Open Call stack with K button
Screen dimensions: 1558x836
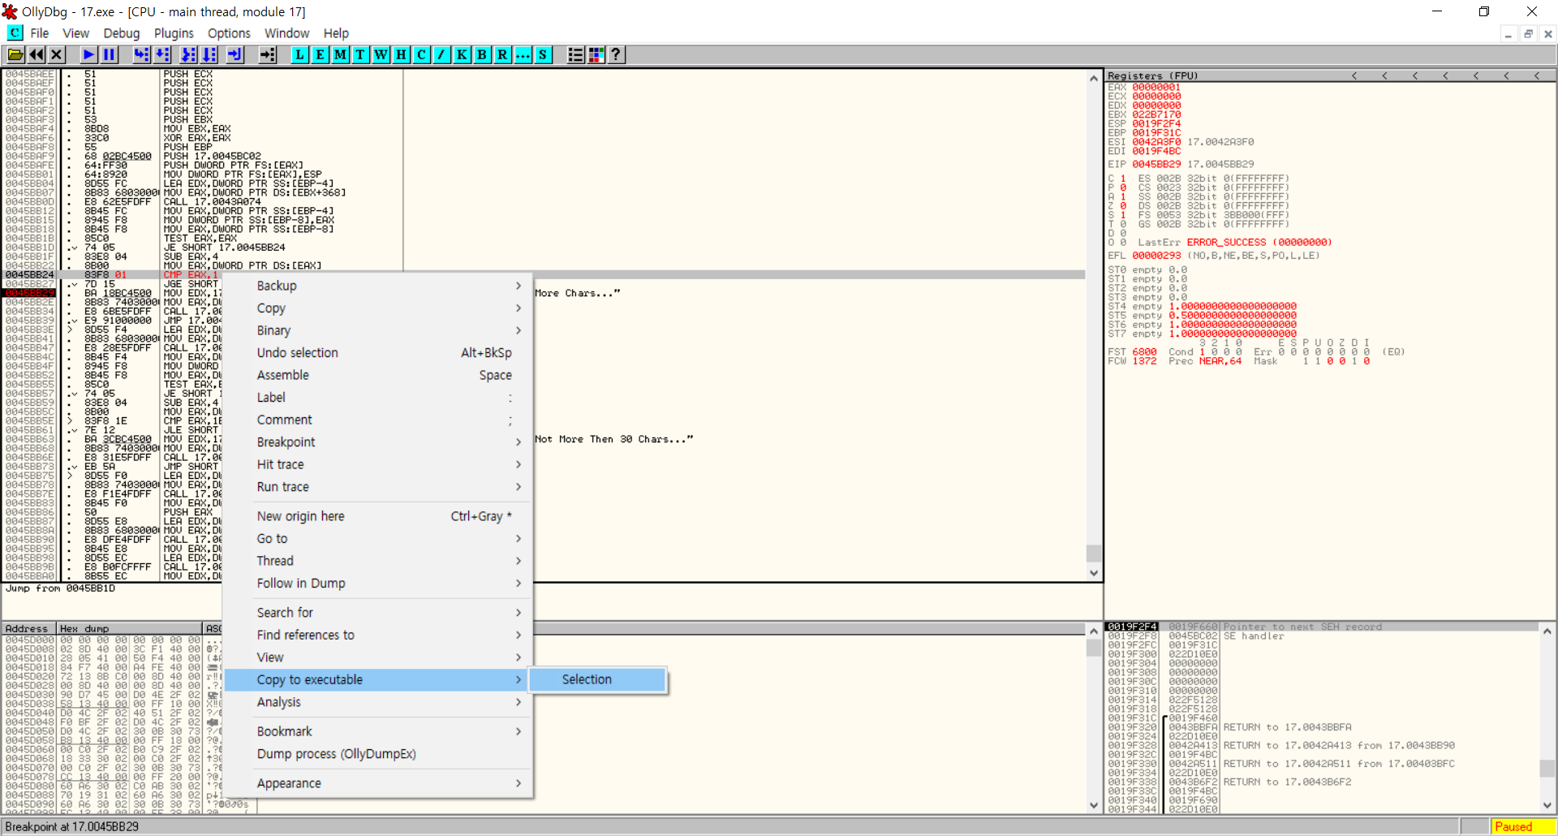(x=463, y=54)
